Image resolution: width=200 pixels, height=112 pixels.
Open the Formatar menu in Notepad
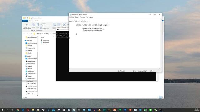[x=82, y=17]
